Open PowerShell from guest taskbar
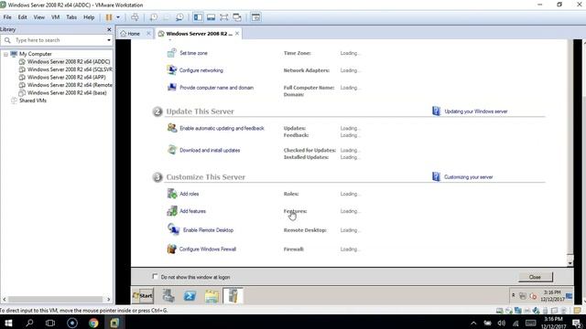586x329 pixels. coord(190,296)
